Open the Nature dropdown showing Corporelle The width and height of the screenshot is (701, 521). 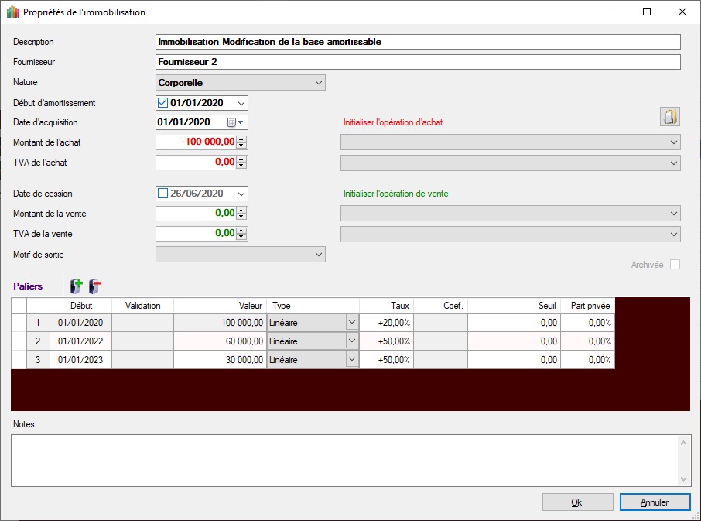tap(241, 83)
